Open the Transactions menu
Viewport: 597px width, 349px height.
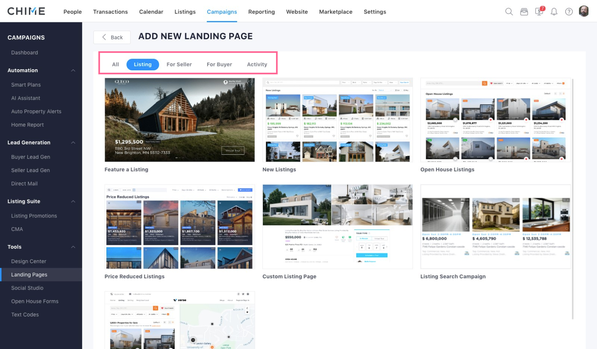(110, 12)
